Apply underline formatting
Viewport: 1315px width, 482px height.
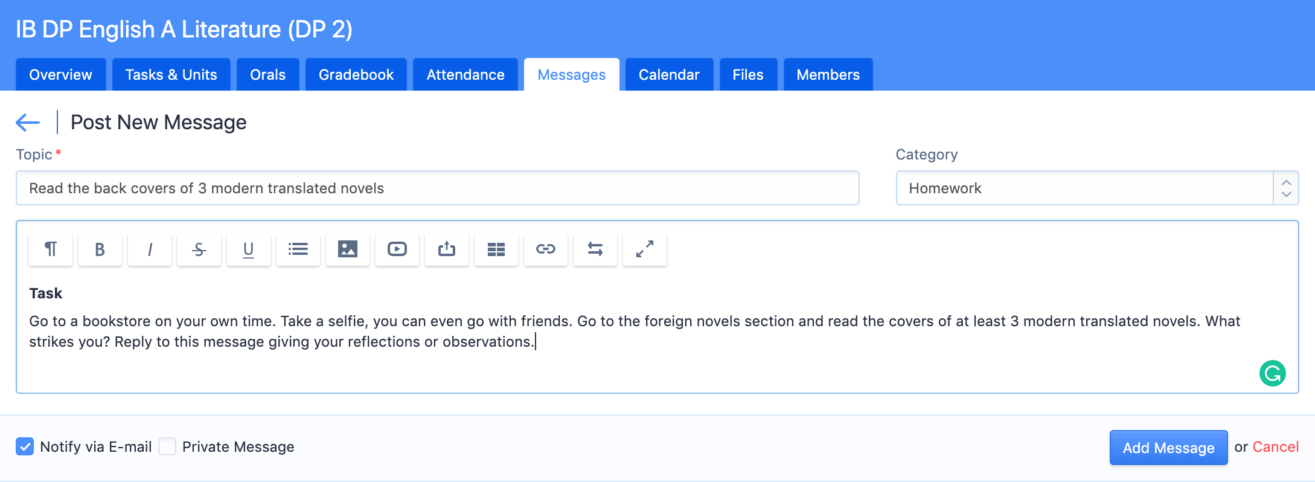(249, 249)
